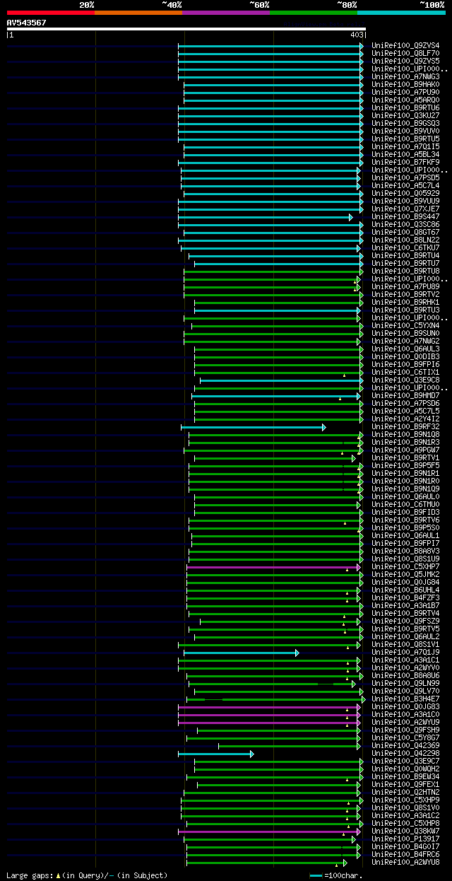
Task: Click the short cyan bar for UniRef100_Q42298
Action: click(216, 754)
